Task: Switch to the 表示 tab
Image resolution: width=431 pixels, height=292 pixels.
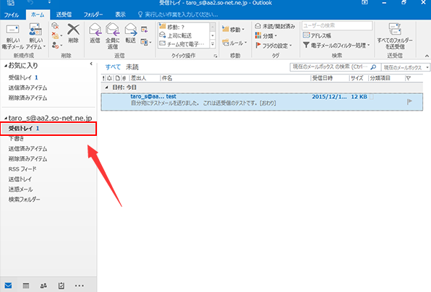Action: (x=120, y=14)
